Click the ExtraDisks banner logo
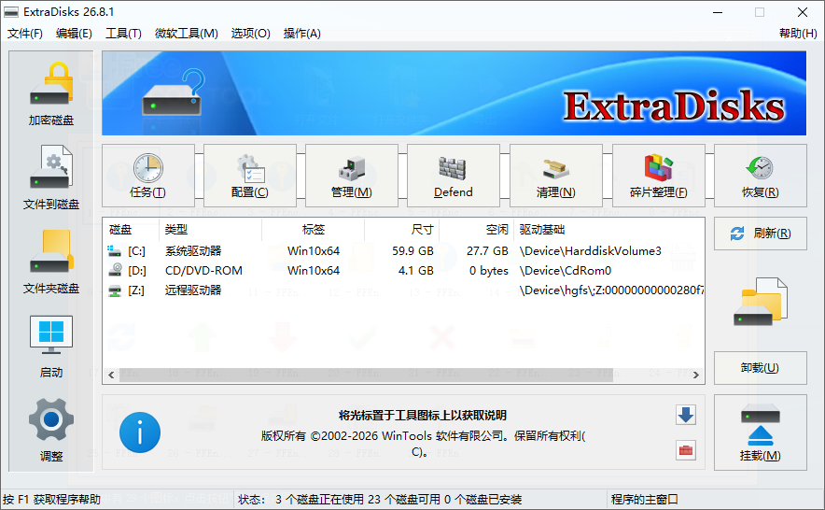 (674, 106)
